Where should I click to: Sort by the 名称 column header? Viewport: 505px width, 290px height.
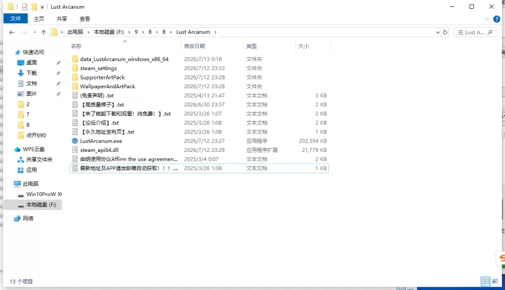pyautogui.click(x=76, y=46)
